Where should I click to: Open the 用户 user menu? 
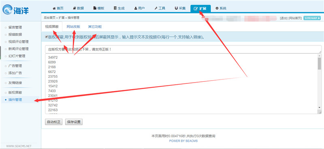click(x=139, y=8)
